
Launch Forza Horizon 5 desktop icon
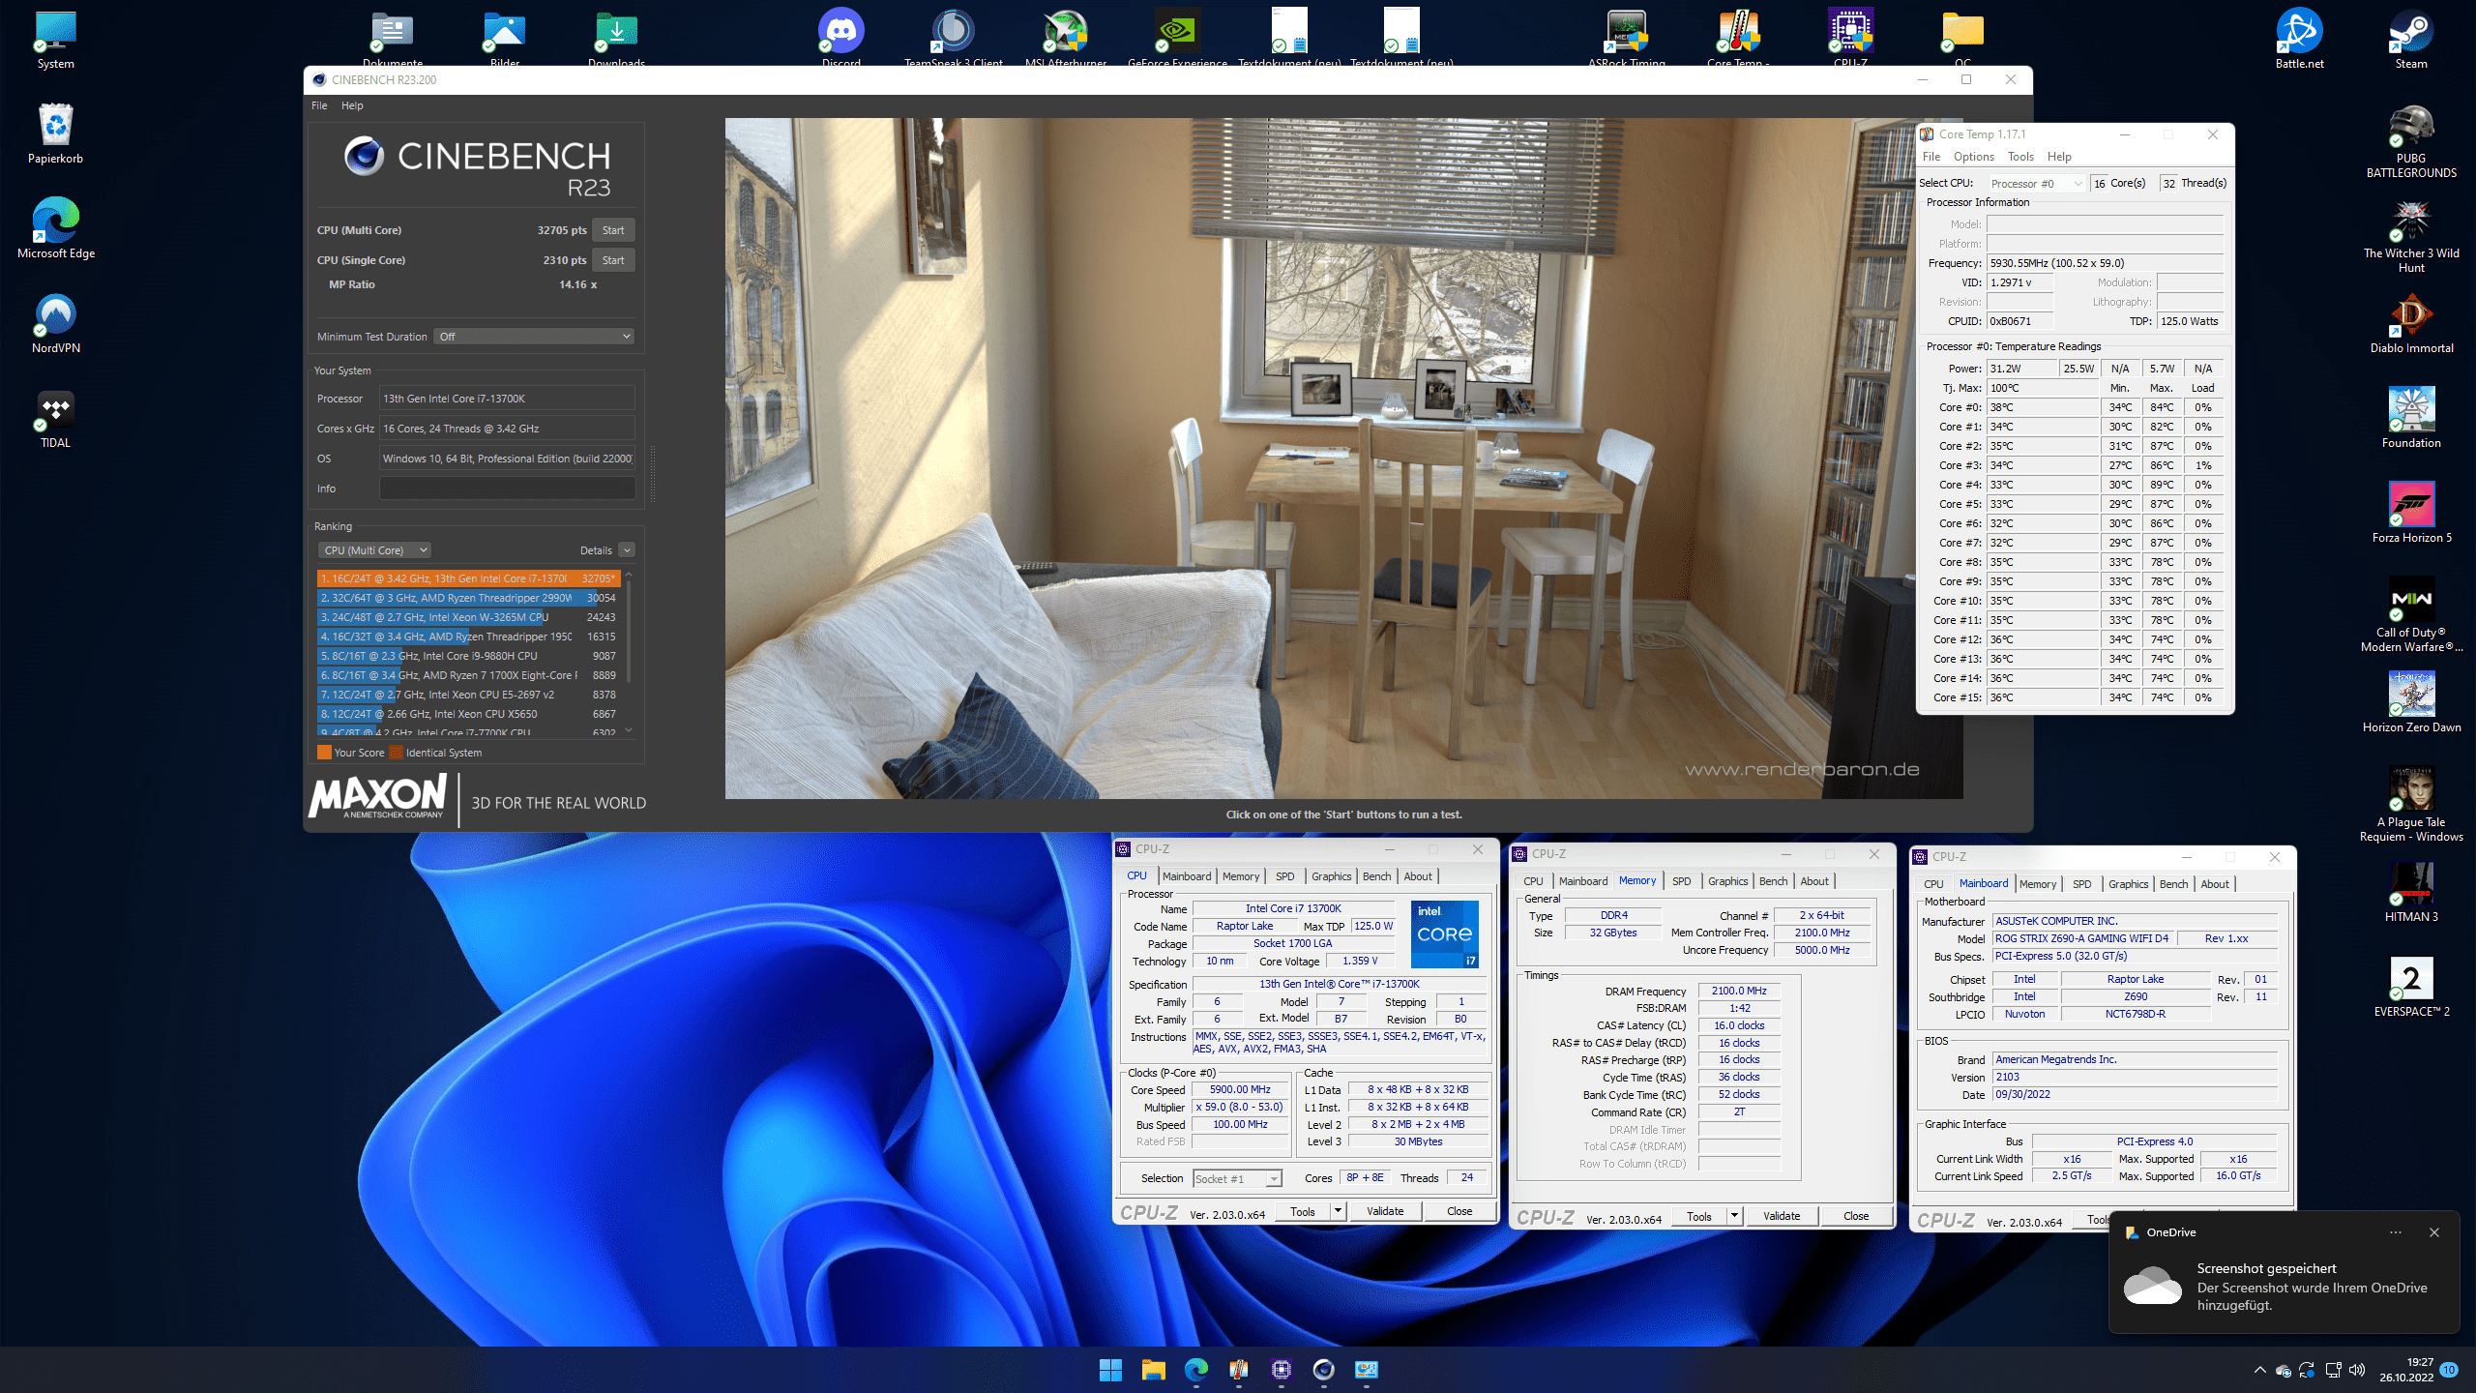click(x=2411, y=514)
